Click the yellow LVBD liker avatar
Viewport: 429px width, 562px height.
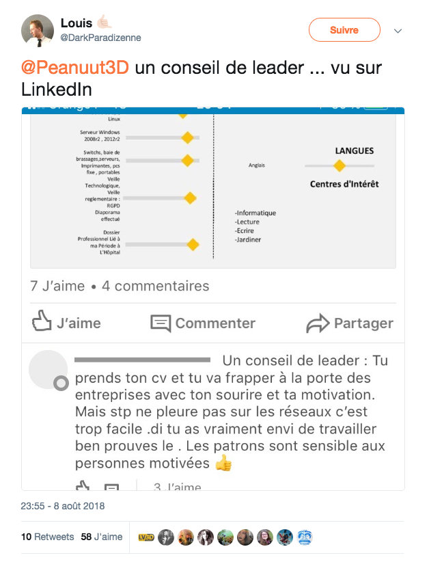pos(146,537)
